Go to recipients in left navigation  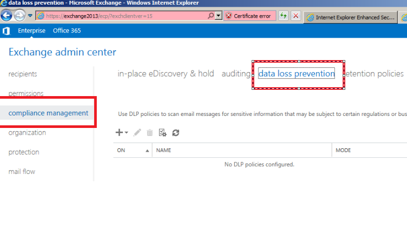coord(22,74)
